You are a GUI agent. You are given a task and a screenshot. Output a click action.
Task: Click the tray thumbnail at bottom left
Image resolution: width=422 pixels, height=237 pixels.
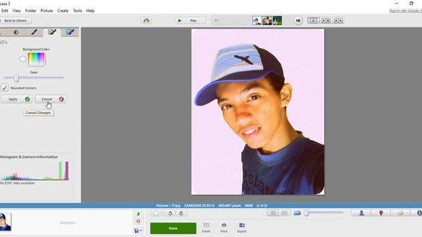(5, 222)
